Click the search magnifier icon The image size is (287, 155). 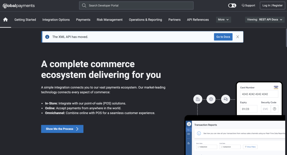click(x=84, y=5)
